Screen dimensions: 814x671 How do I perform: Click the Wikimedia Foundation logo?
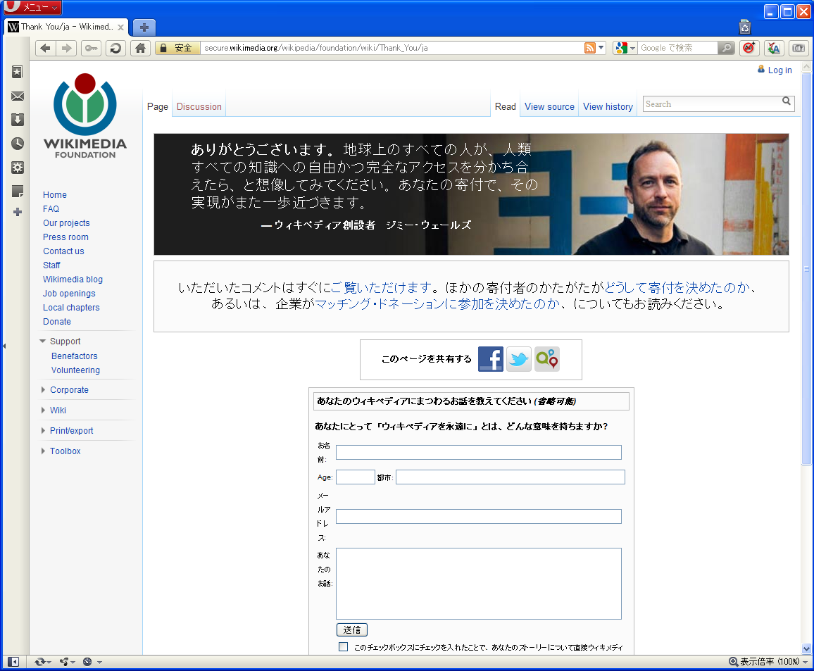coord(85,115)
